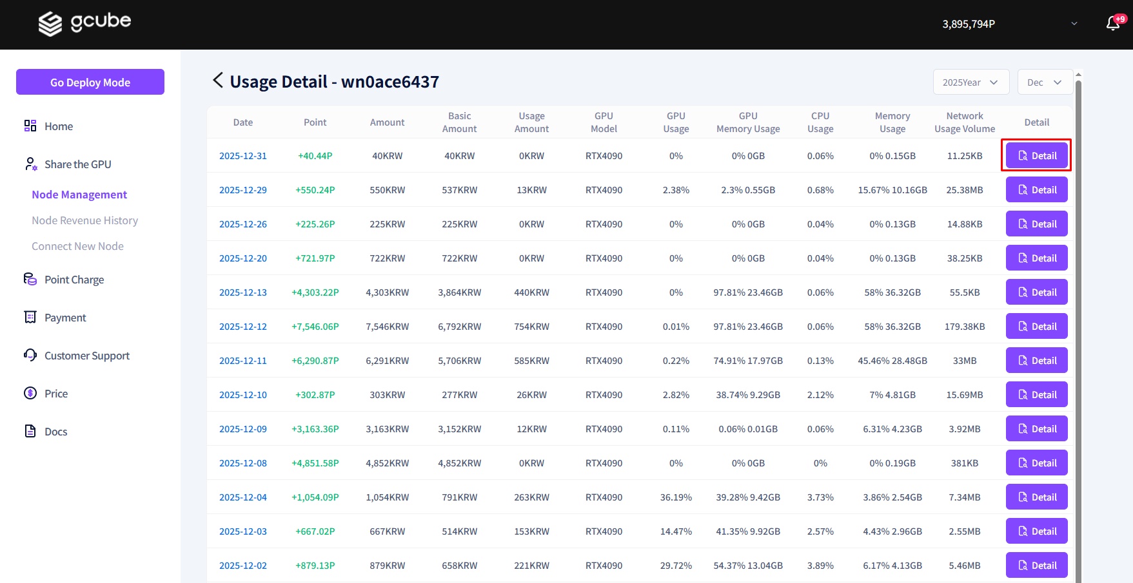Go to Connect New Node
This screenshot has width=1133, height=583.
coord(77,246)
